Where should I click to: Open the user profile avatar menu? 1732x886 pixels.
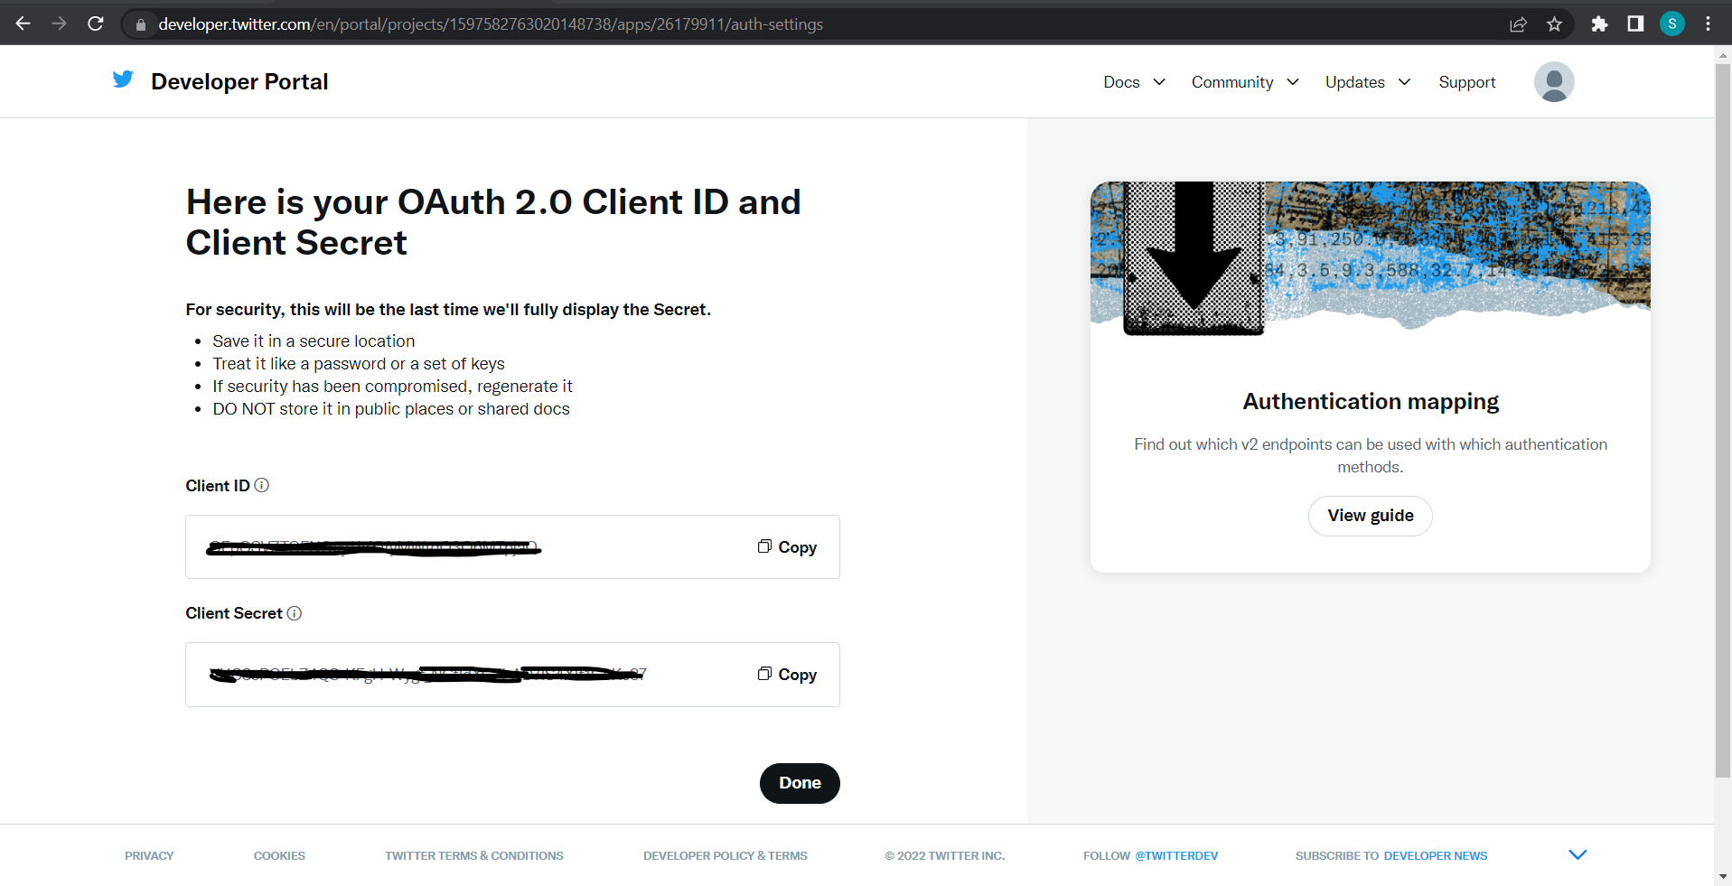(x=1553, y=82)
